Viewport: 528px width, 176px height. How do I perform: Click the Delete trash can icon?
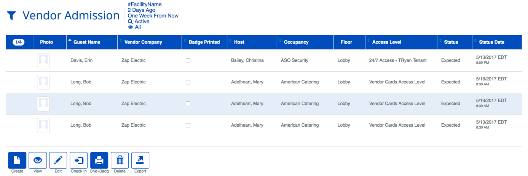coord(120,160)
